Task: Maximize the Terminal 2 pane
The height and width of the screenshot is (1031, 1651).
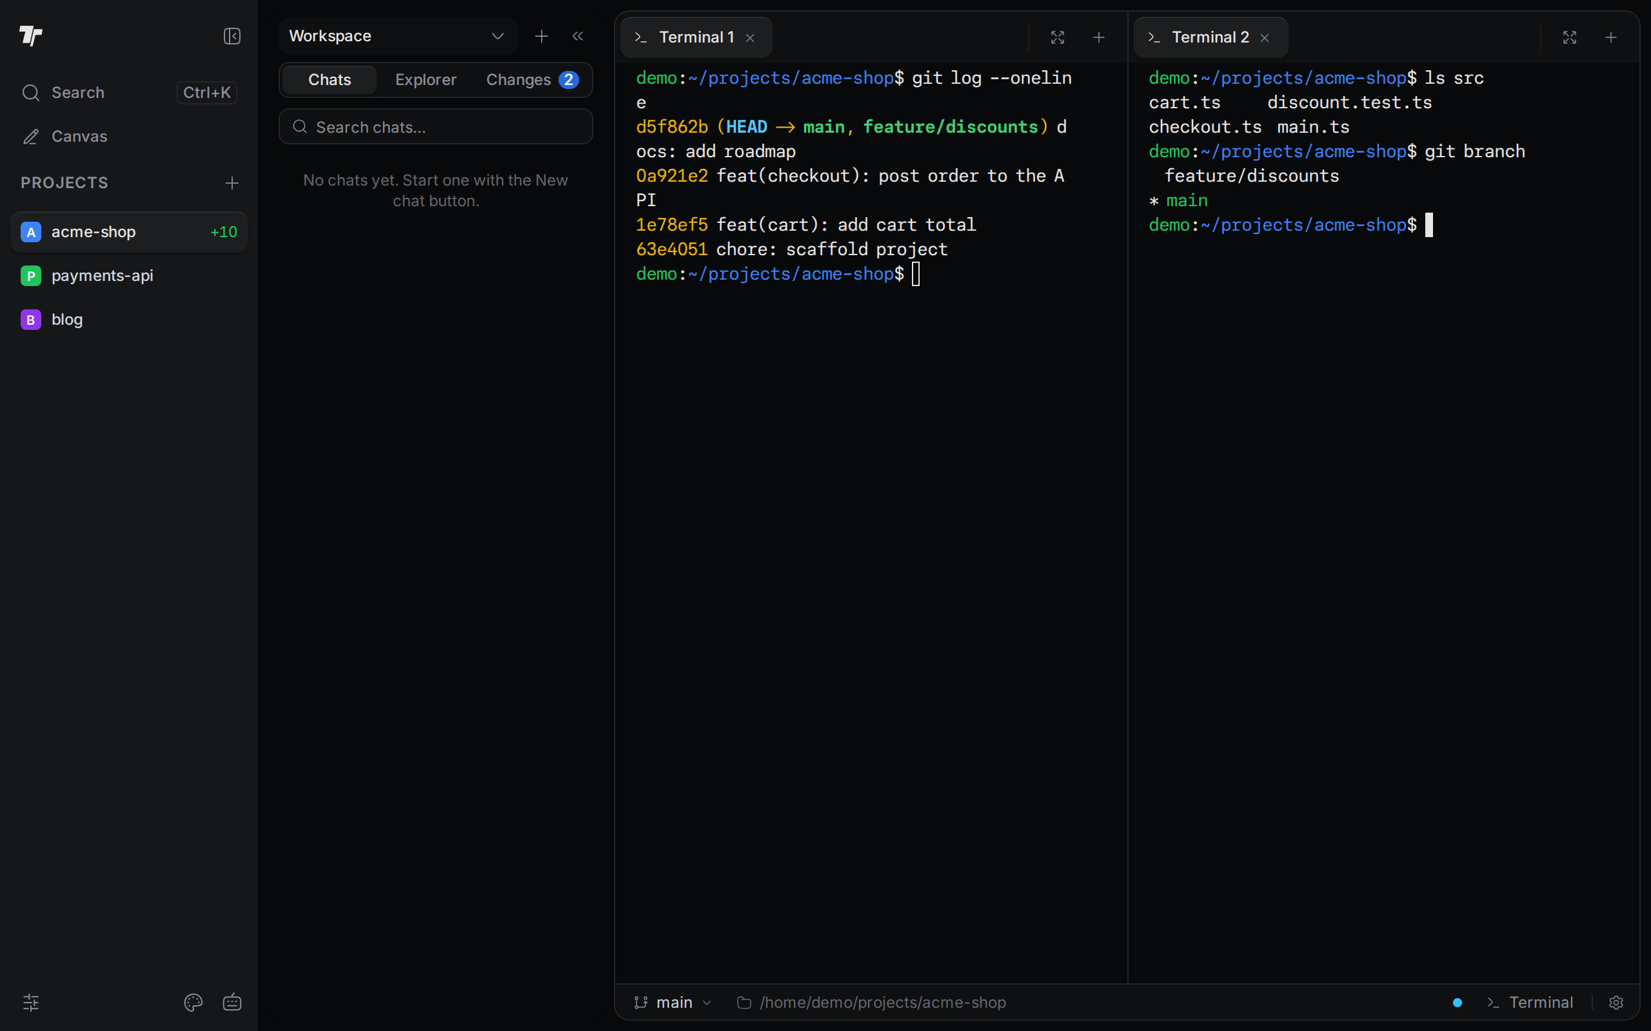Action: 1570,37
